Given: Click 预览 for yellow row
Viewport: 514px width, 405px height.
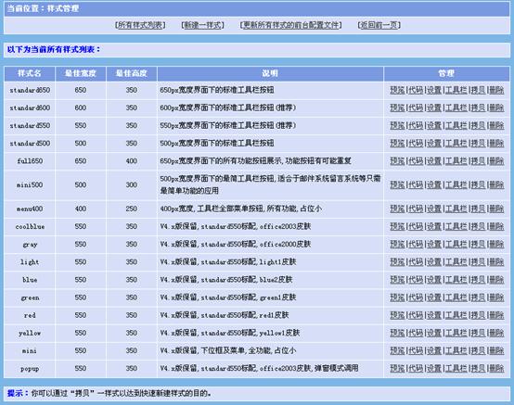Looking at the screenshot, I should tap(397, 333).
